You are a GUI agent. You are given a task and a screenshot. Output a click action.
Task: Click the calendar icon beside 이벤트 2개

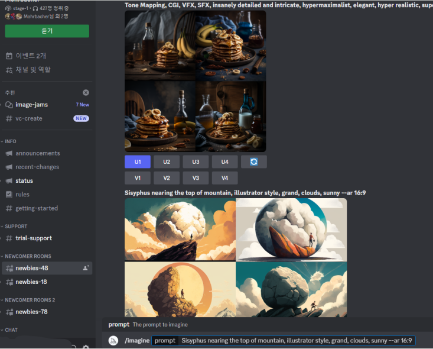(9, 56)
